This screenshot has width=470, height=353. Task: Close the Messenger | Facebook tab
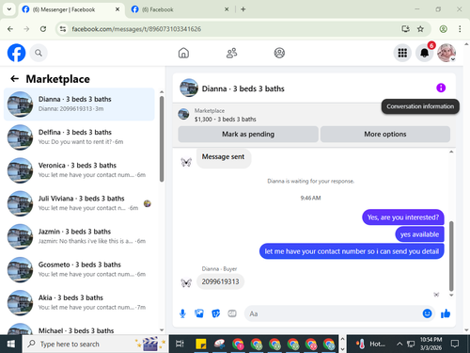click(x=117, y=9)
